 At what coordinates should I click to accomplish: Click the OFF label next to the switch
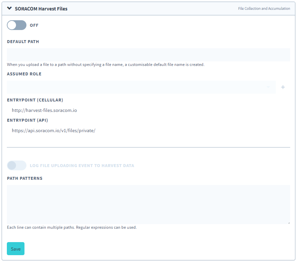coord(34,25)
